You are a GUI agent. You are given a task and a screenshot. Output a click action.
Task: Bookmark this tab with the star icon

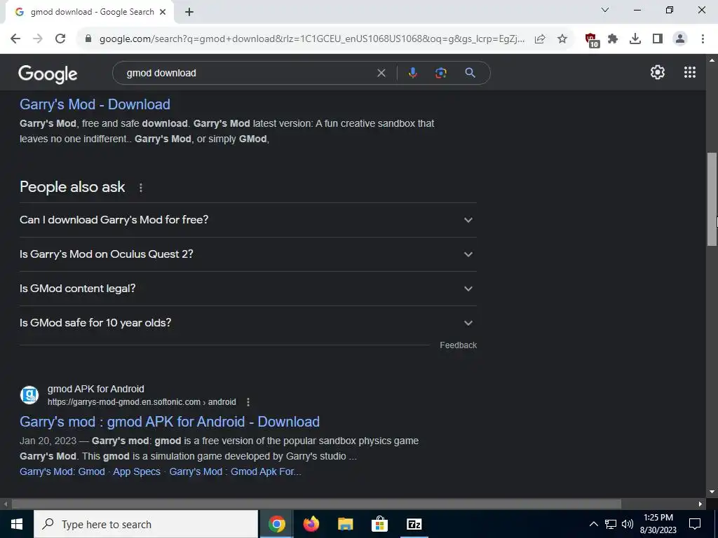[562, 39]
